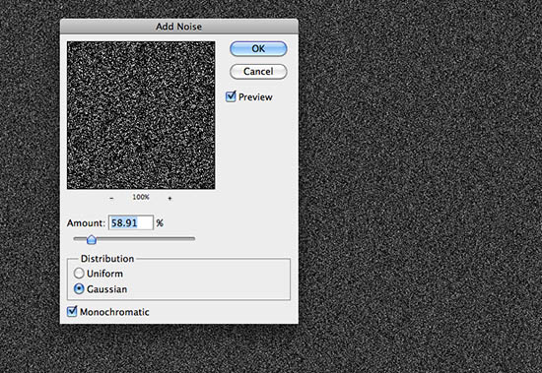Click the noise preview thumbnail
Image resolution: width=542 pixels, height=373 pixels.
click(141, 115)
